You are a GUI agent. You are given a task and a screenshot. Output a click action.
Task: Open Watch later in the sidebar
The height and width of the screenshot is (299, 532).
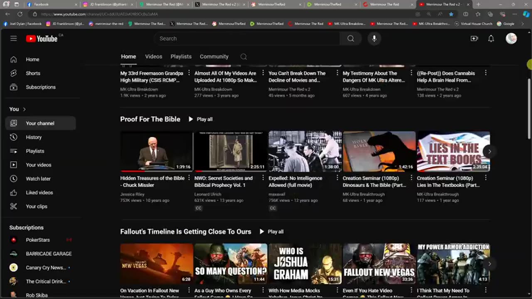[x=40, y=179]
